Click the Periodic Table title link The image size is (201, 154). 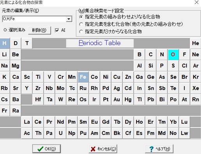[100, 43]
